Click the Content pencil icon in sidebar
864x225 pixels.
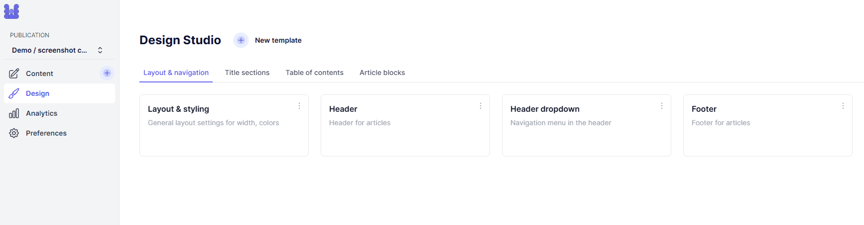[14, 74]
